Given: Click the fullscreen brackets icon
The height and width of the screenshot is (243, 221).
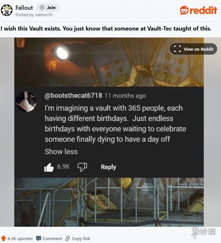Looking at the screenshot, I should 177,49.
